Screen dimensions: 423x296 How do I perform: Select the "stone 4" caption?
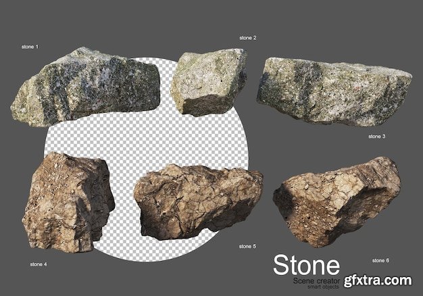[x=39, y=264]
